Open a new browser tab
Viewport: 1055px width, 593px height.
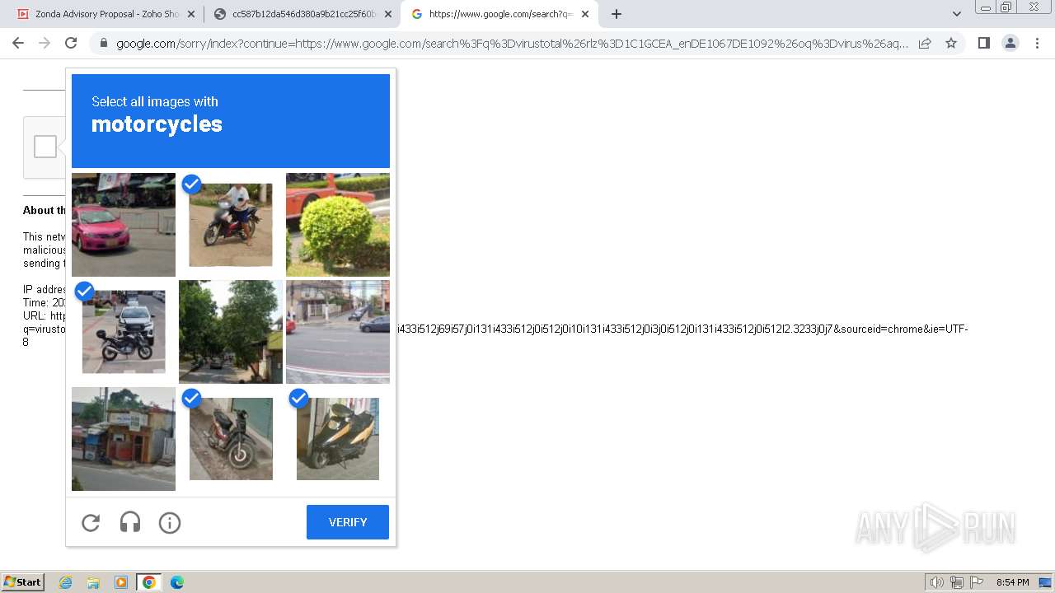click(x=617, y=14)
